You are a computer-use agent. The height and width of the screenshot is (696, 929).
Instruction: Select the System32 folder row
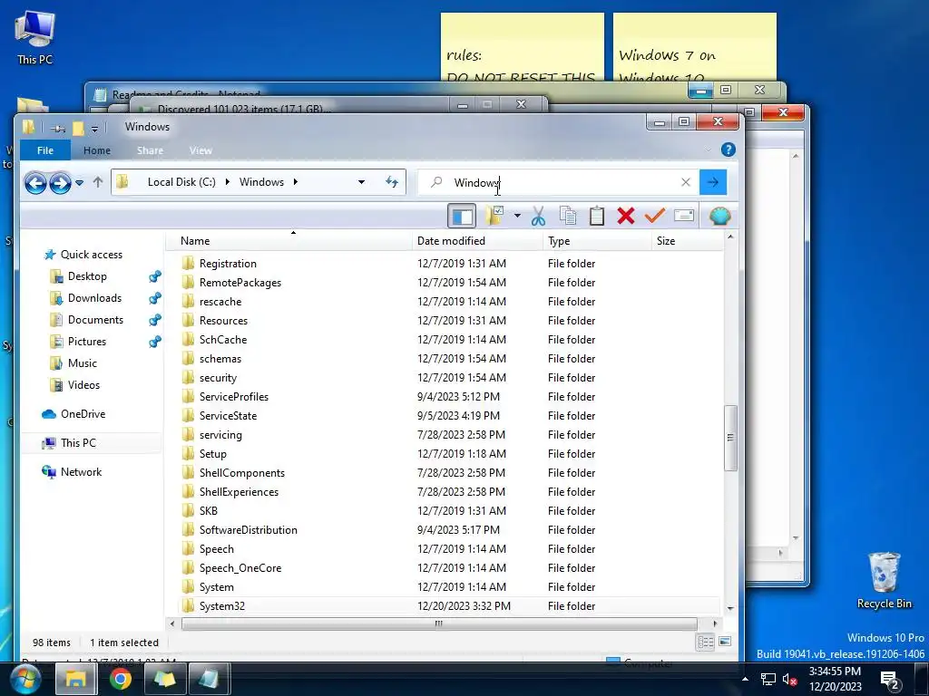[x=448, y=606]
